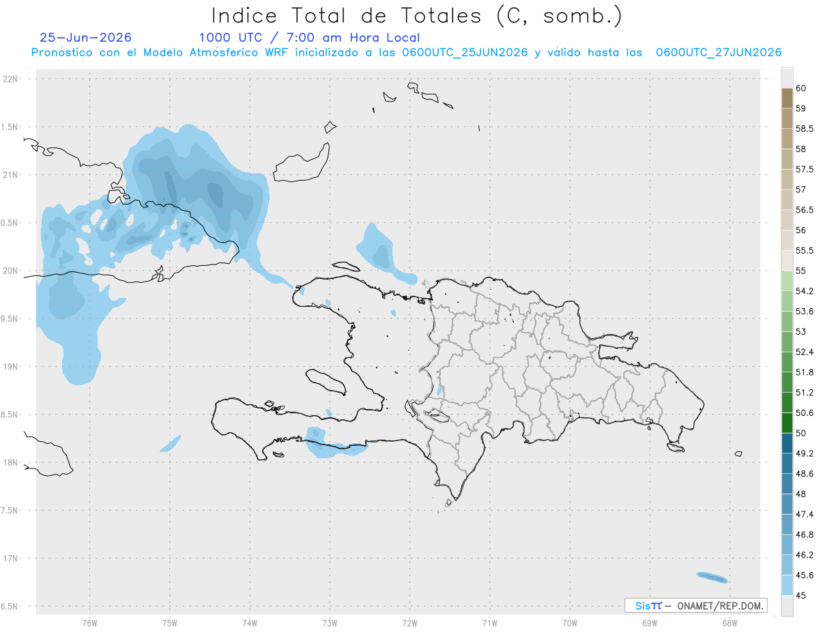The width and height of the screenshot is (819, 632).
Task: Click the "ONAMET/REP.DOM." credit box
Action: (x=695, y=605)
